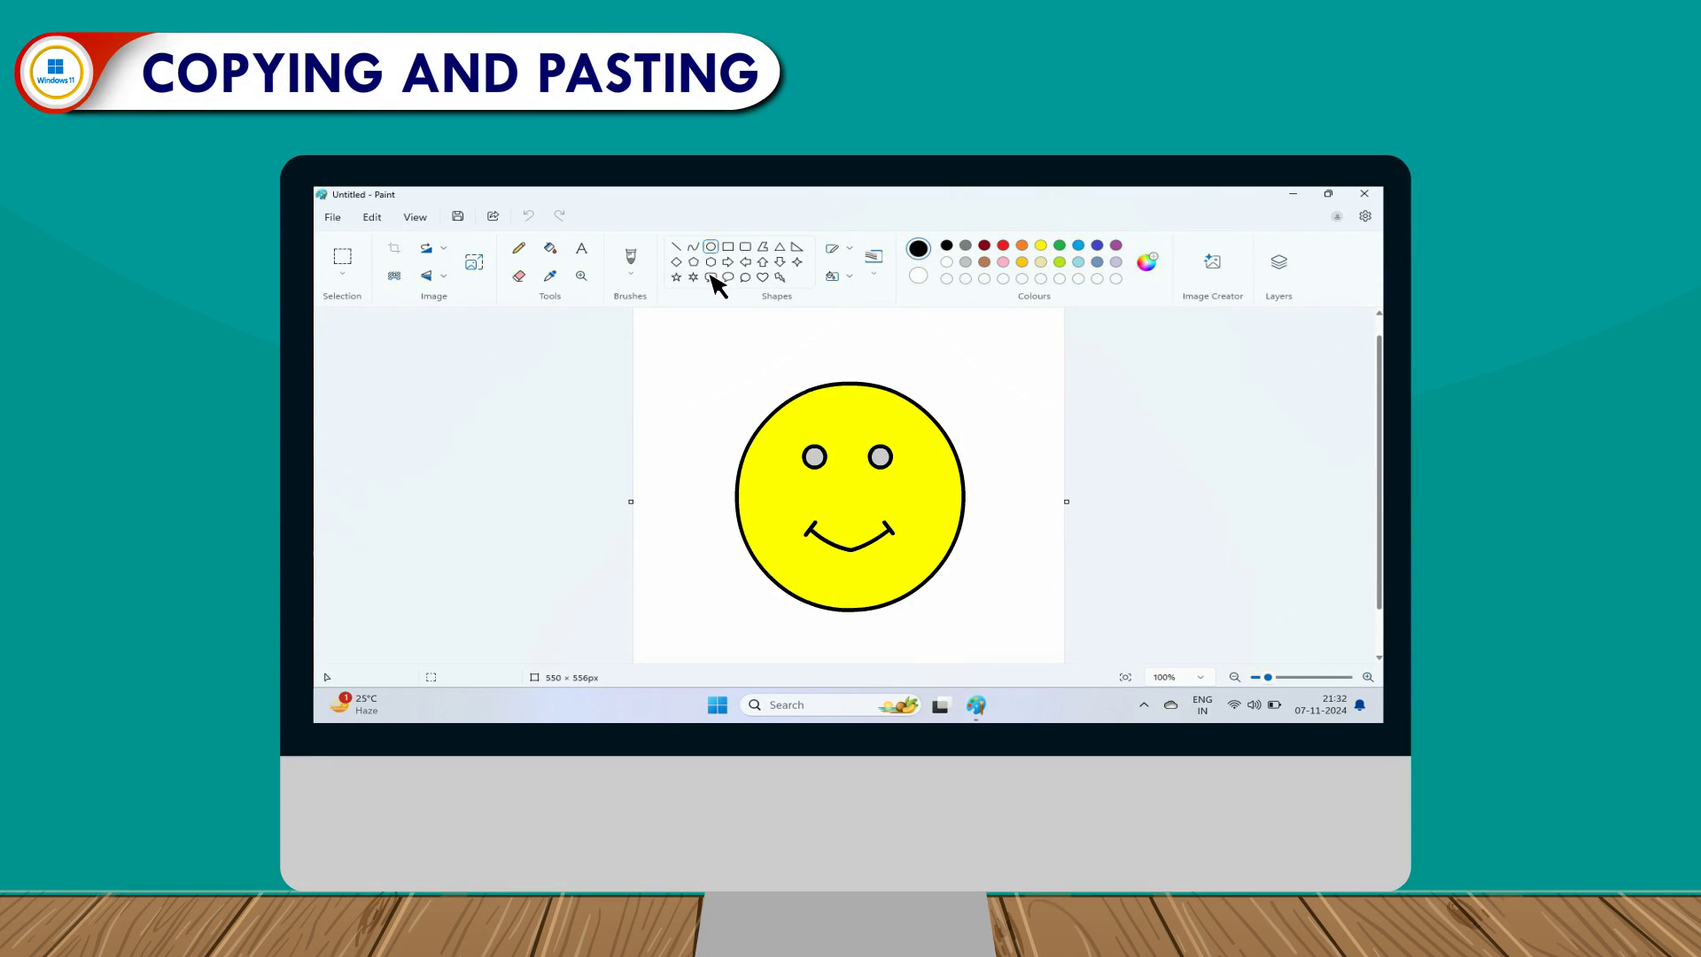Choose the Text tool
Screen dimensions: 1701x957
pos(581,248)
